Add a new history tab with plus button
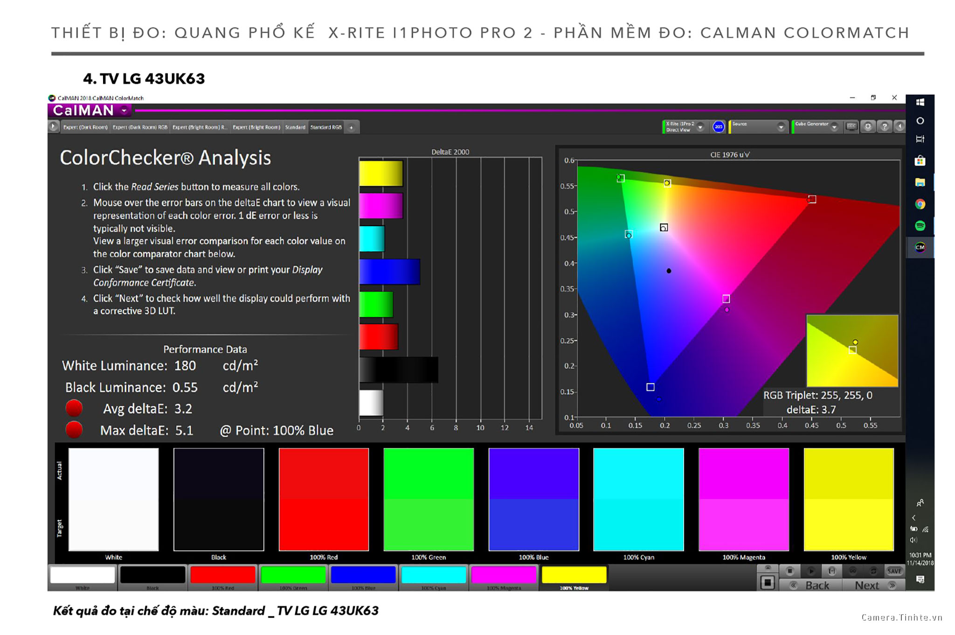This screenshot has height=635, width=955. pos(352,127)
